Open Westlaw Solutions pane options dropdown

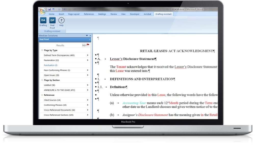tap(87, 36)
